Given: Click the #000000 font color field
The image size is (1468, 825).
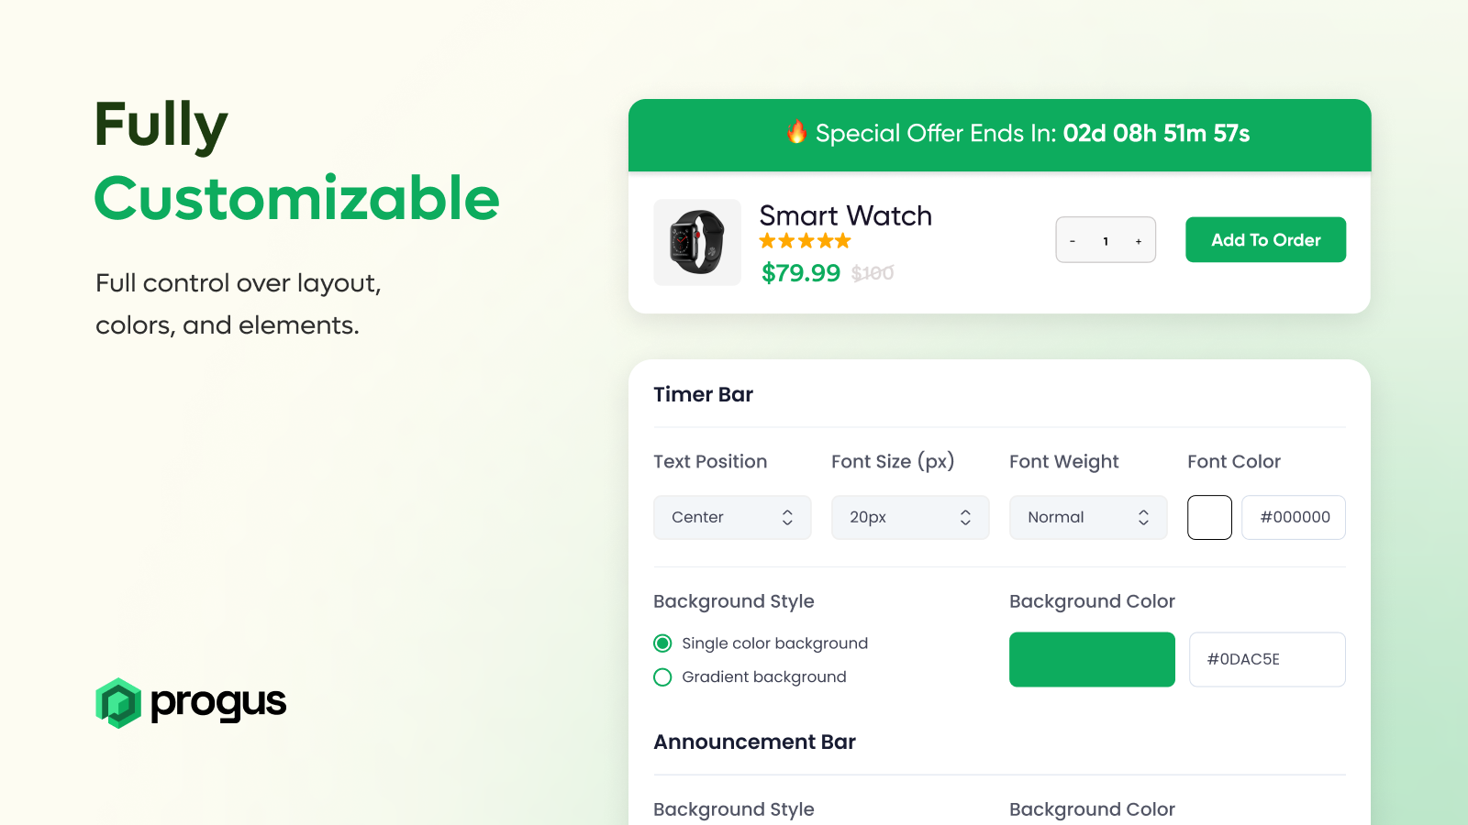Looking at the screenshot, I should pyautogui.click(x=1294, y=517).
